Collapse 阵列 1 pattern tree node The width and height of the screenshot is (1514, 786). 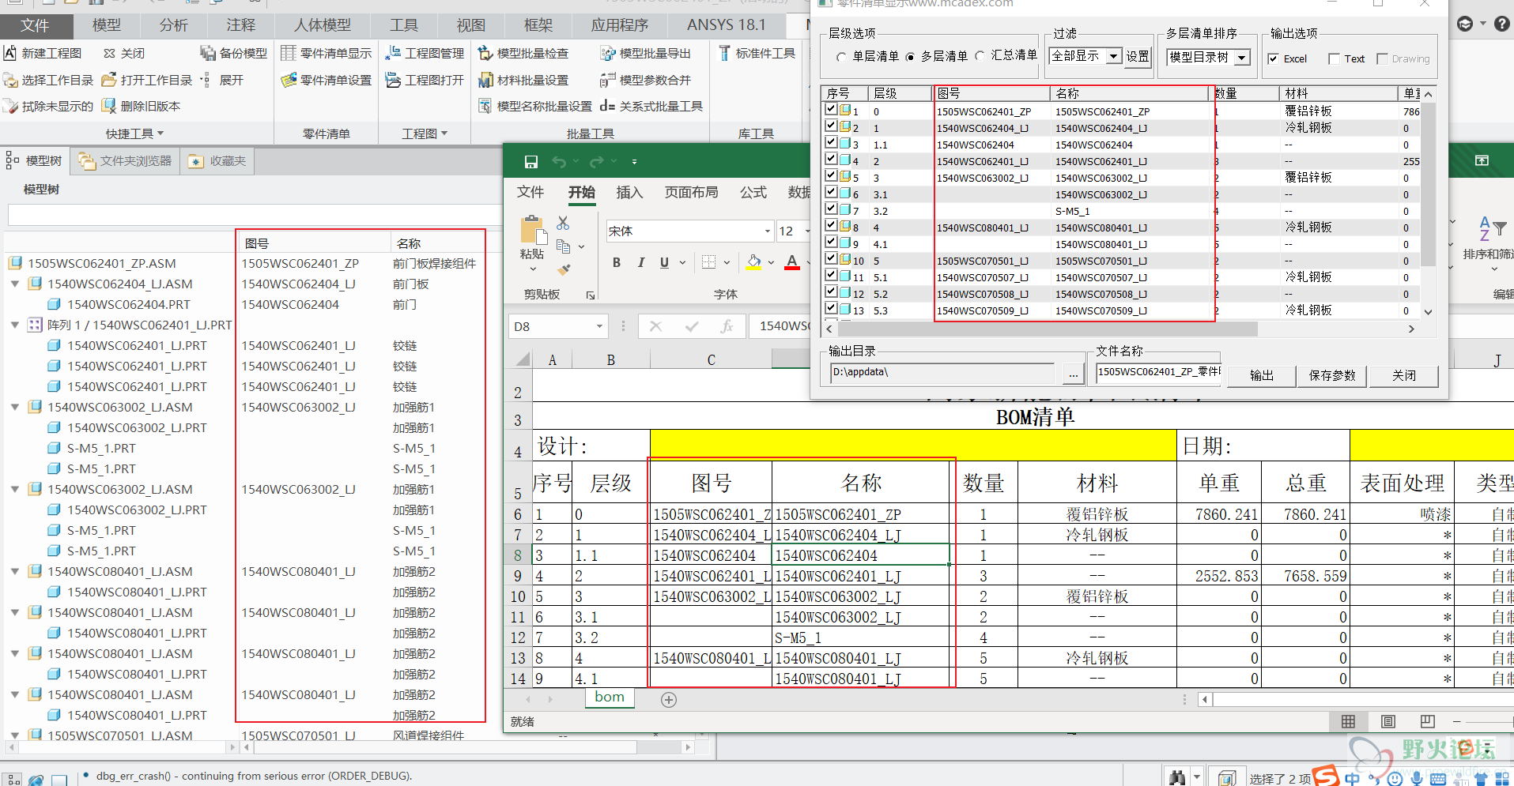(x=15, y=325)
